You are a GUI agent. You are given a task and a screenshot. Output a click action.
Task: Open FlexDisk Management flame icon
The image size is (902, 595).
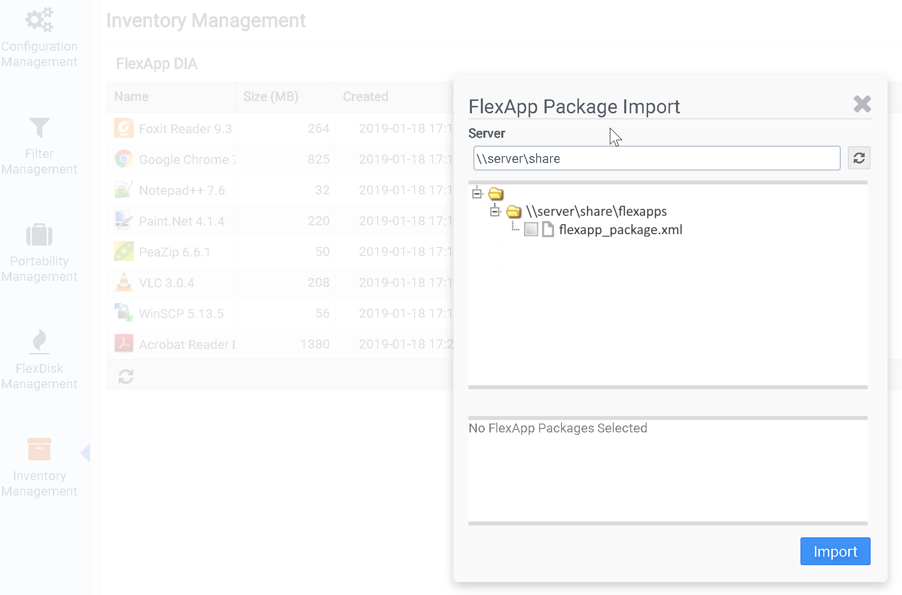[x=39, y=341]
